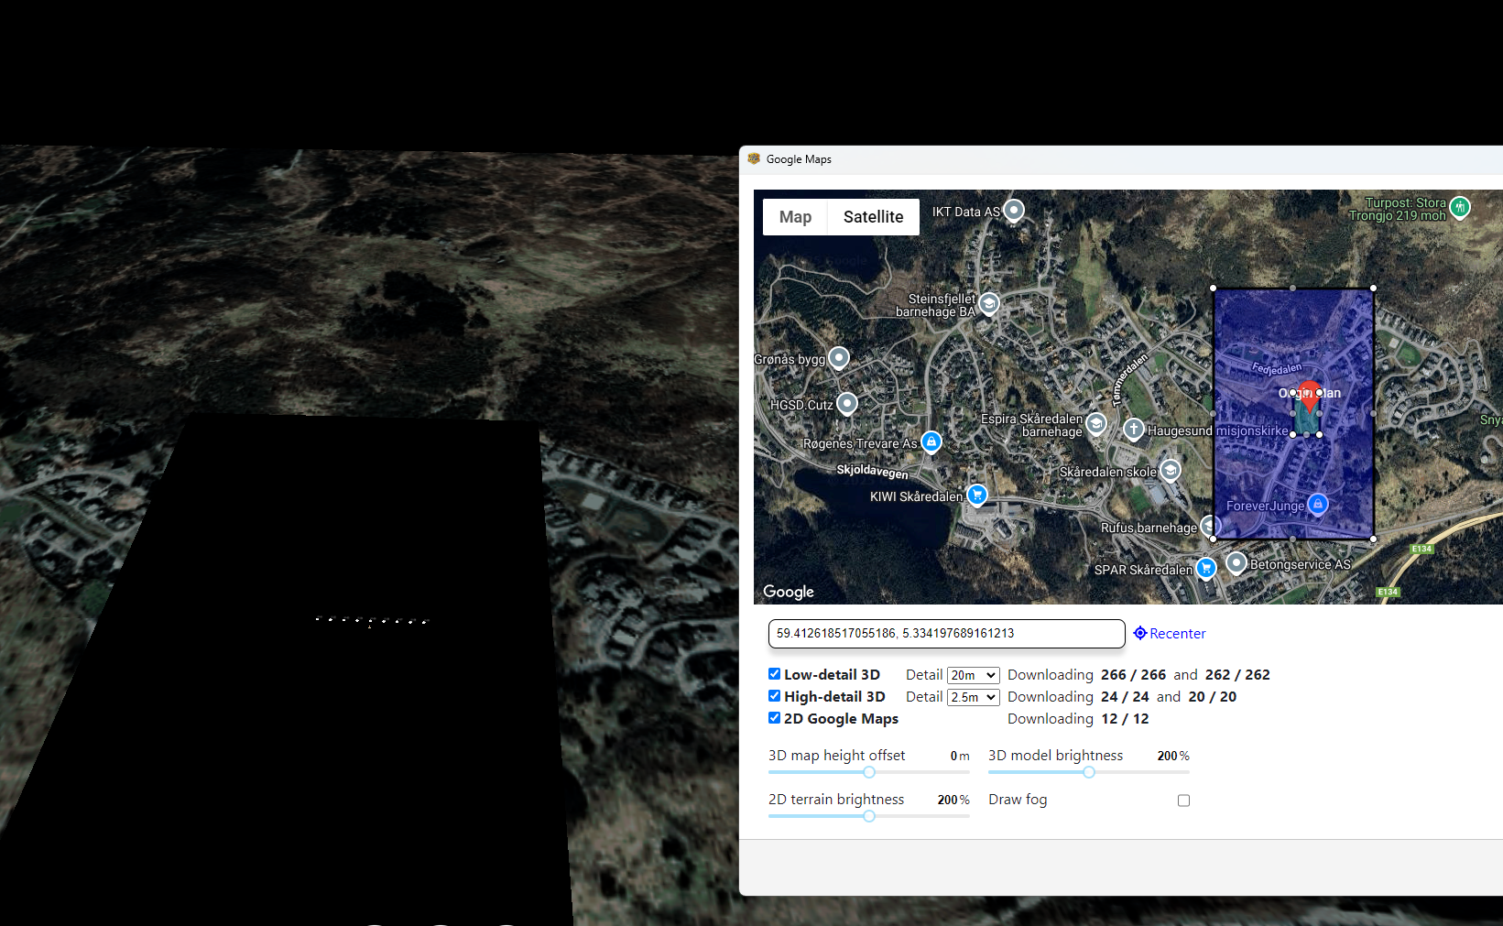
Task: Click the Turpost Stora Trongjo hiking pin
Action: point(1460,207)
